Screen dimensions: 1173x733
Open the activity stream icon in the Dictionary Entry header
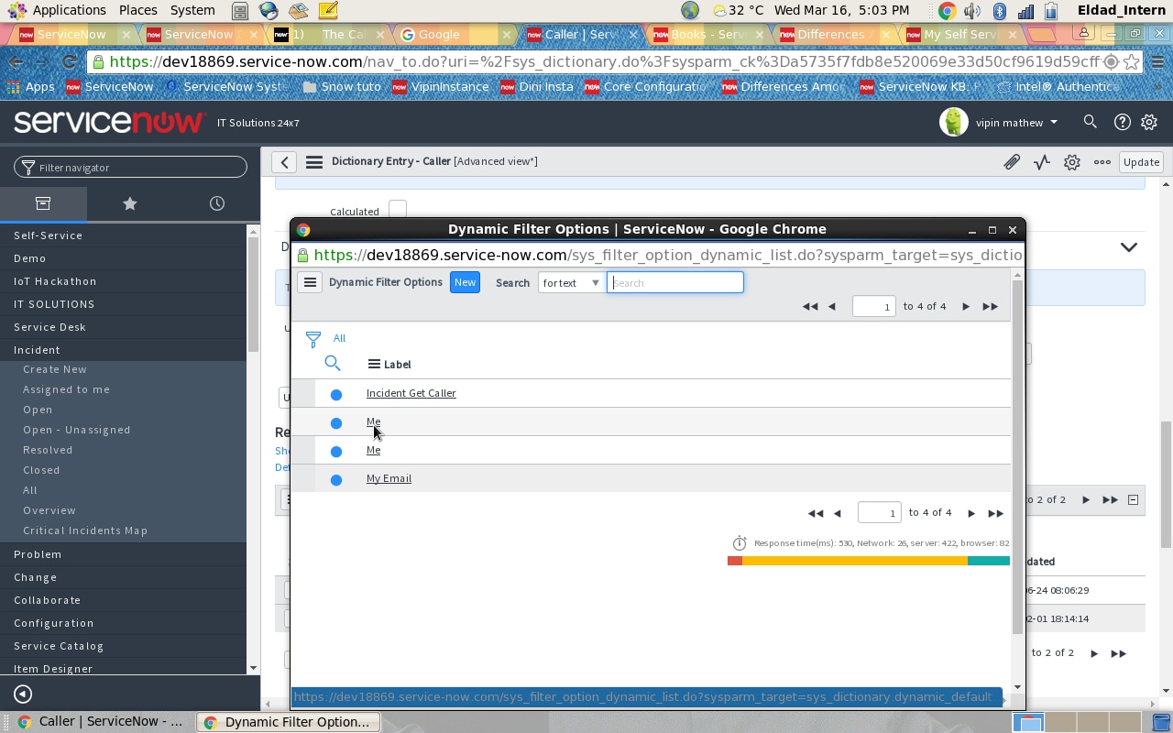tap(1042, 162)
